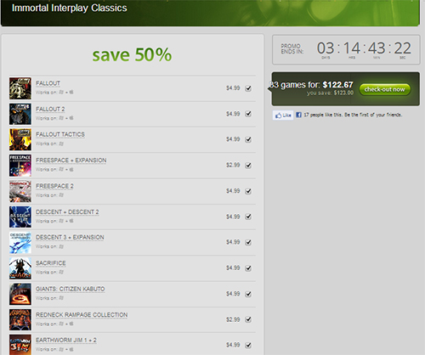Image resolution: width=425 pixels, height=355 pixels.
Task: Open Fallout Tactics cover thumbnail
Action: click(x=20, y=139)
